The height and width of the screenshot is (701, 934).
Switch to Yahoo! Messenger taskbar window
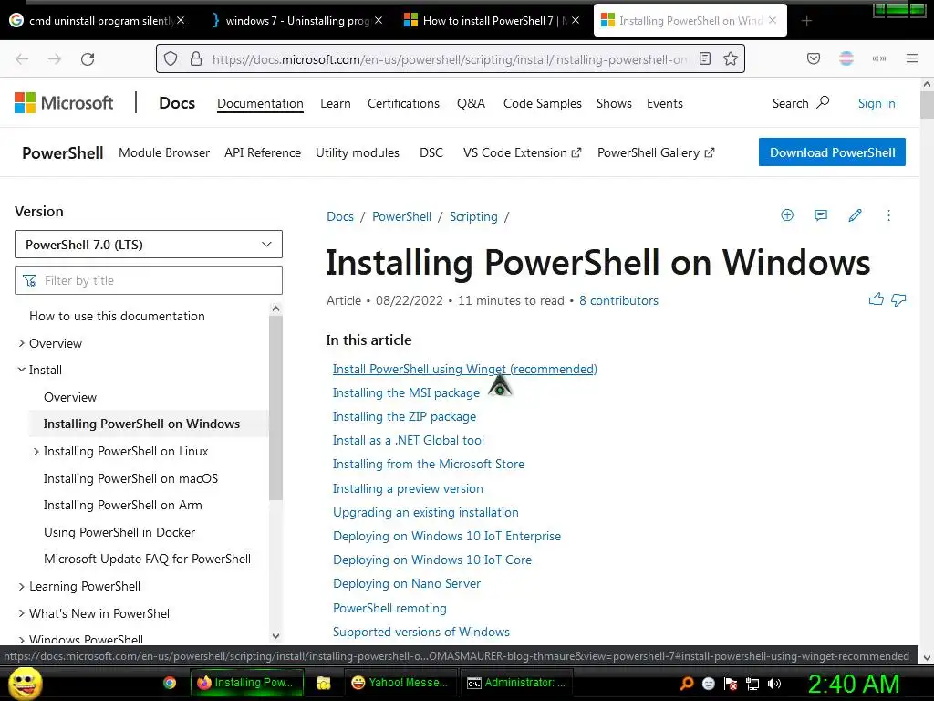click(400, 683)
